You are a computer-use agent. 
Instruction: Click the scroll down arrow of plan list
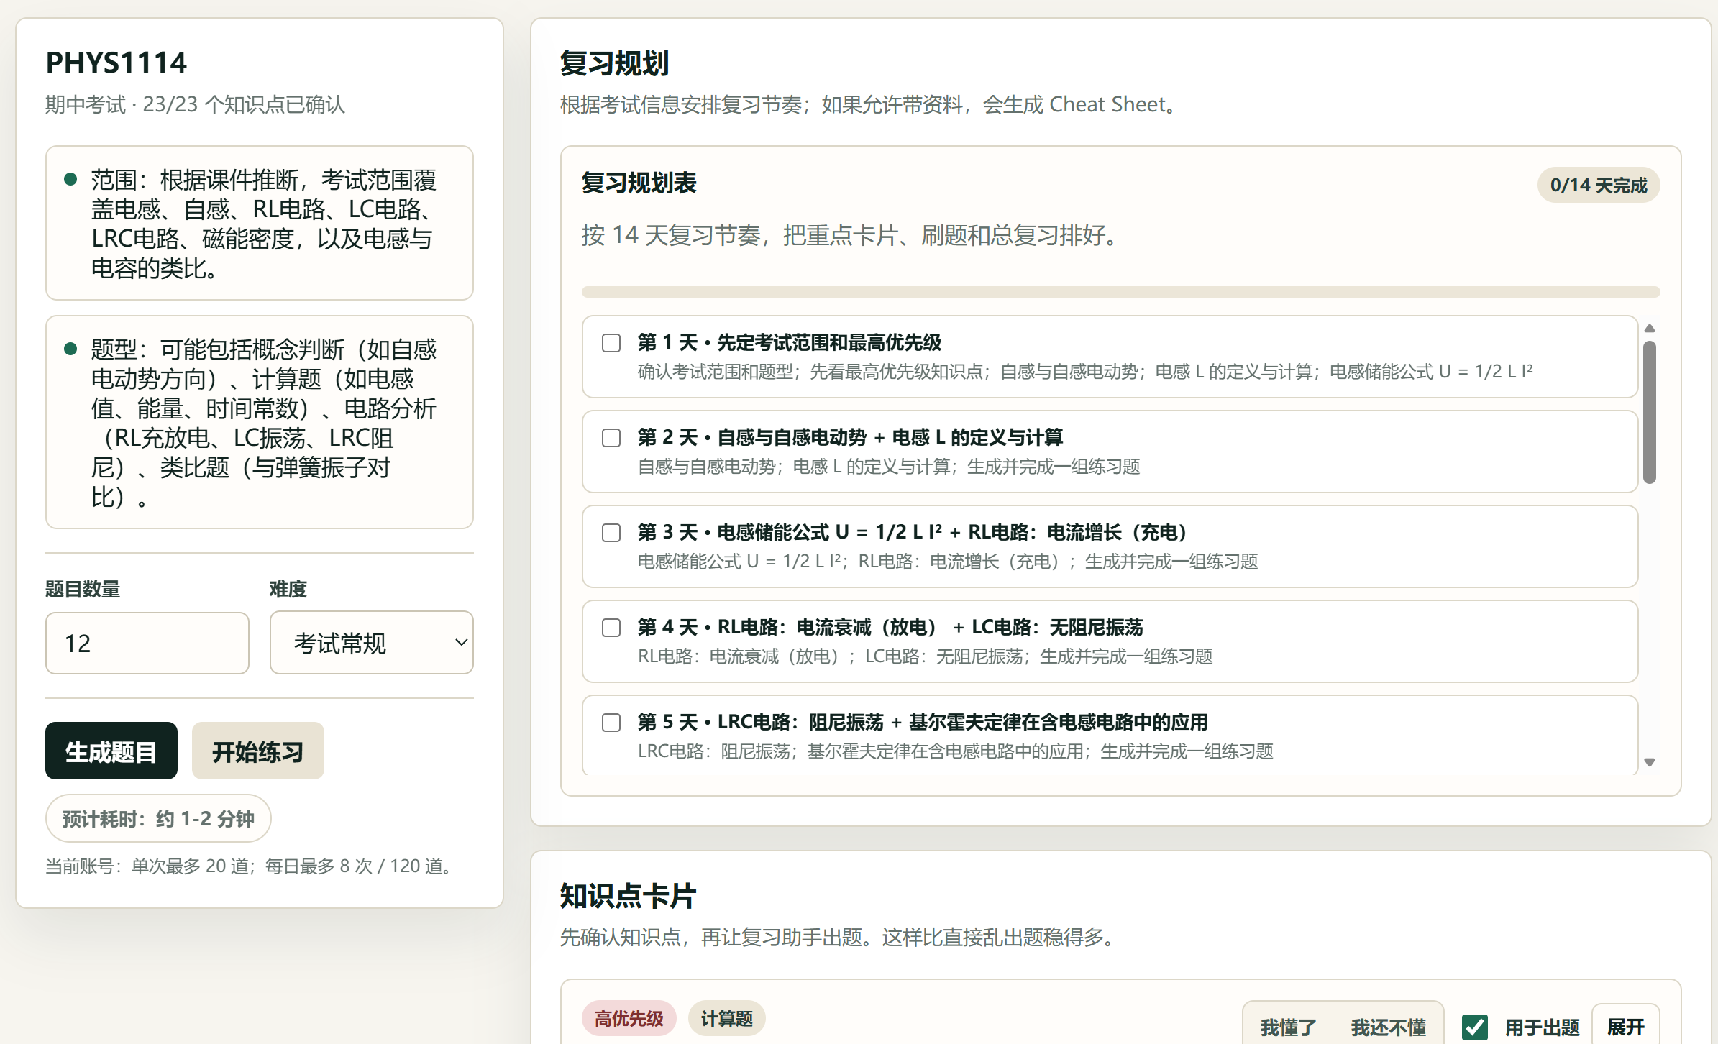point(1650,762)
